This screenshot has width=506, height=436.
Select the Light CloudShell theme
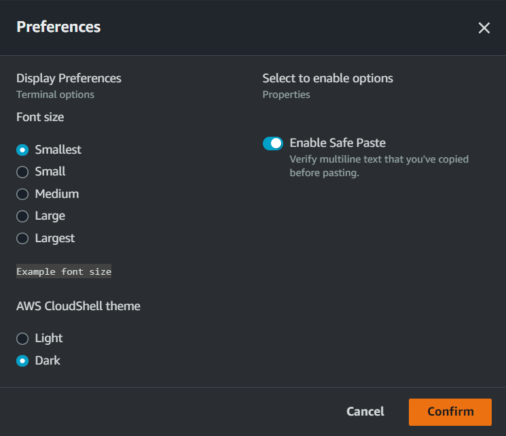[22, 338]
